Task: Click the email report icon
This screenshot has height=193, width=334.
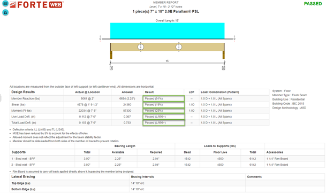Action: (5, 4)
